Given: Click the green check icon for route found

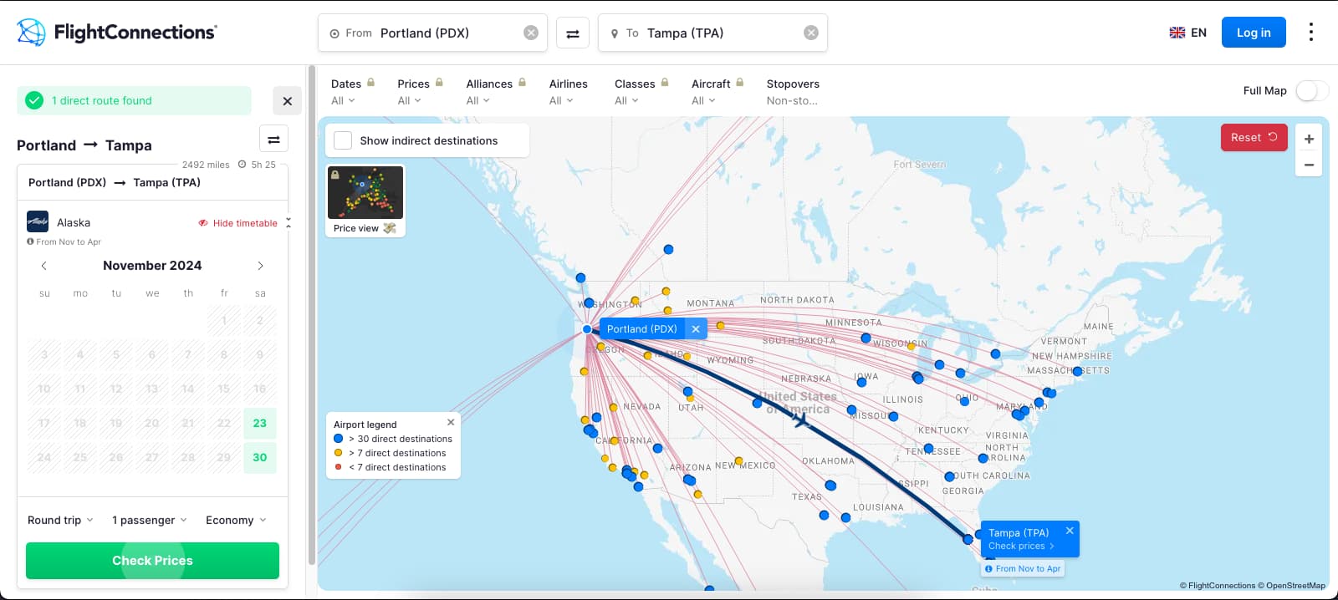Looking at the screenshot, I should [x=34, y=100].
